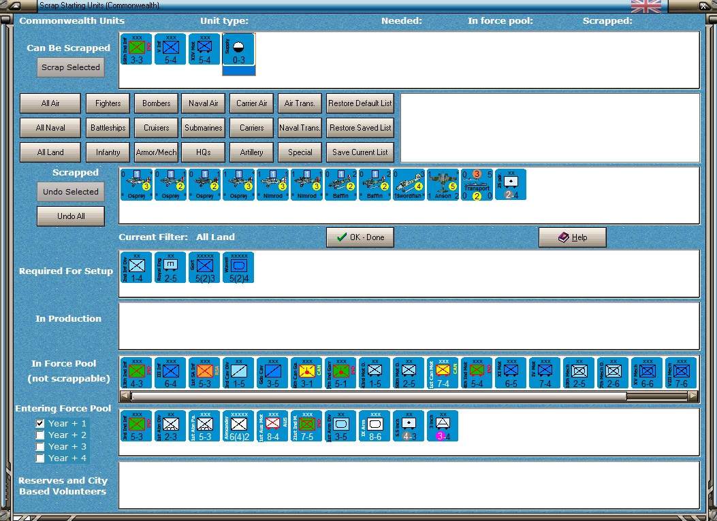Image resolution: width=717 pixels, height=521 pixels.
Task: Select the scrapped Transport naval counter
Action: point(477,184)
